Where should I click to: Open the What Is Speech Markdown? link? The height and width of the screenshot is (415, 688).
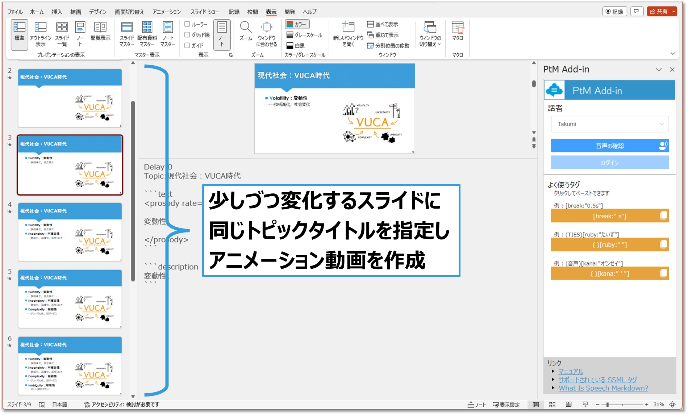point(603,388)
